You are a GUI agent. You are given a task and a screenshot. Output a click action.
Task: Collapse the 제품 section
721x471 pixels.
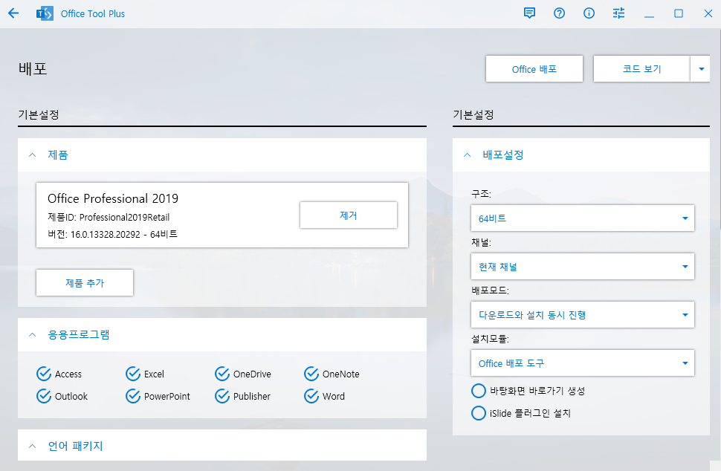click(32, 155)
